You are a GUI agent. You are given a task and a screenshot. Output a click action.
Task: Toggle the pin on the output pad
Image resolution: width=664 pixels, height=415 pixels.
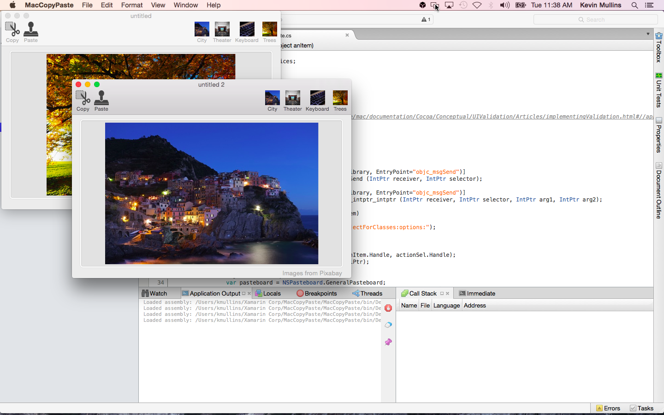(388, 342)
